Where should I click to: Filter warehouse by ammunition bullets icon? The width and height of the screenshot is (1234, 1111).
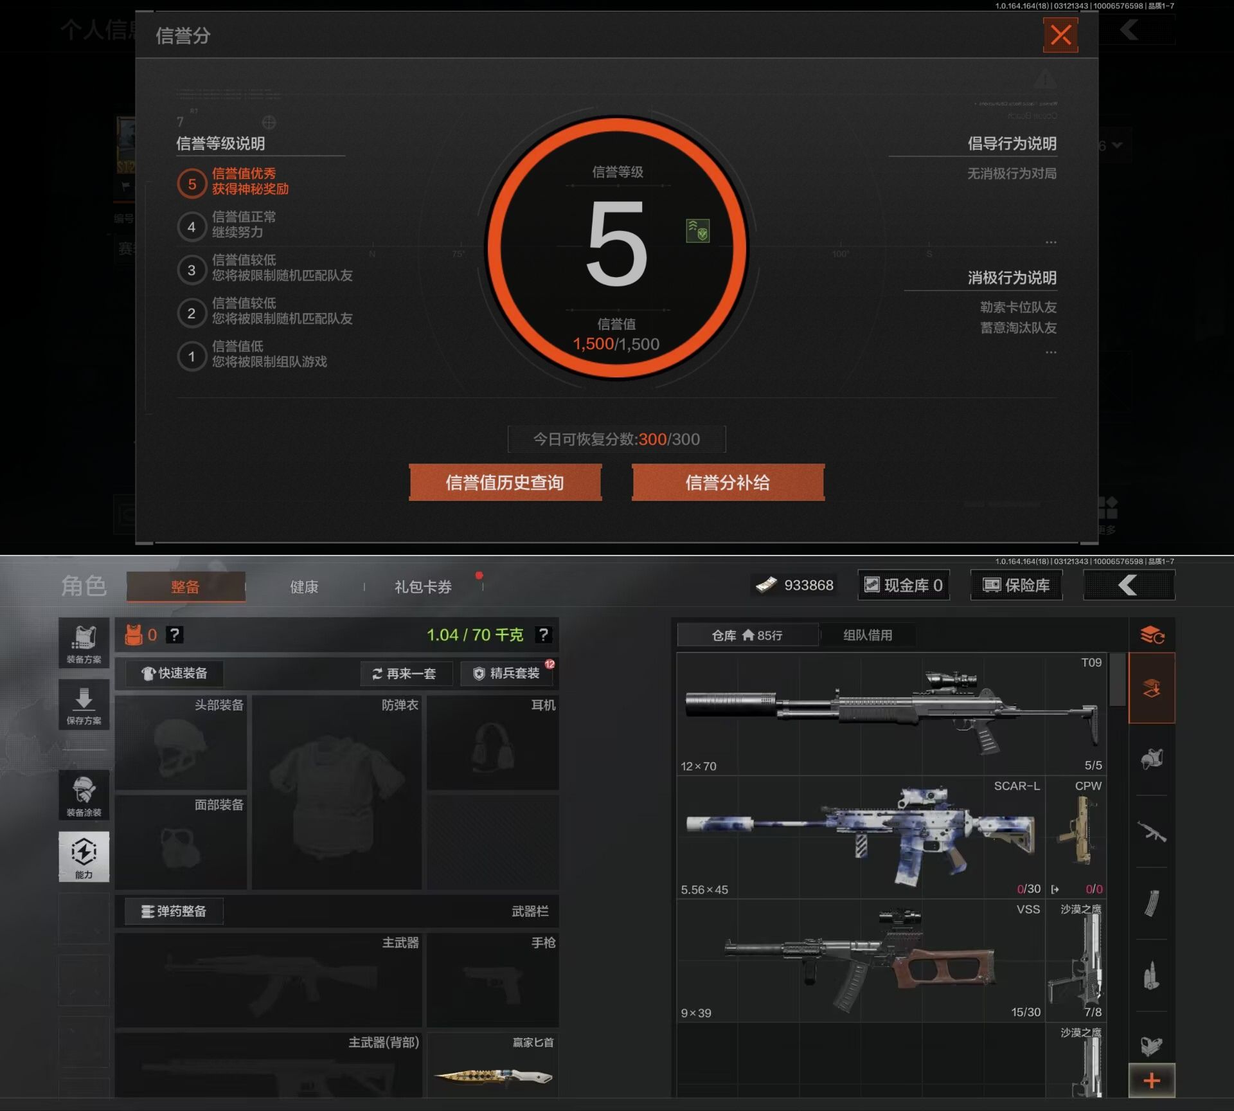tap(1151, 975)
